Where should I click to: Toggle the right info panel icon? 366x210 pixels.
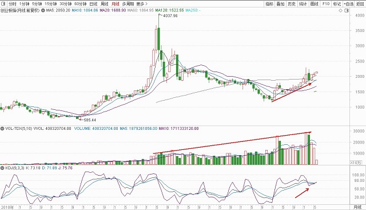pyautogui.click(x=347, y=10)
